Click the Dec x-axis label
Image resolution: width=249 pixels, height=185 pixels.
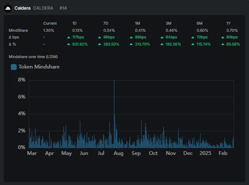pyautogui.click(x=188, y=153)
